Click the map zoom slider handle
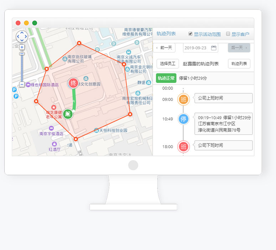276x250 pixels. tap(22, 54)
